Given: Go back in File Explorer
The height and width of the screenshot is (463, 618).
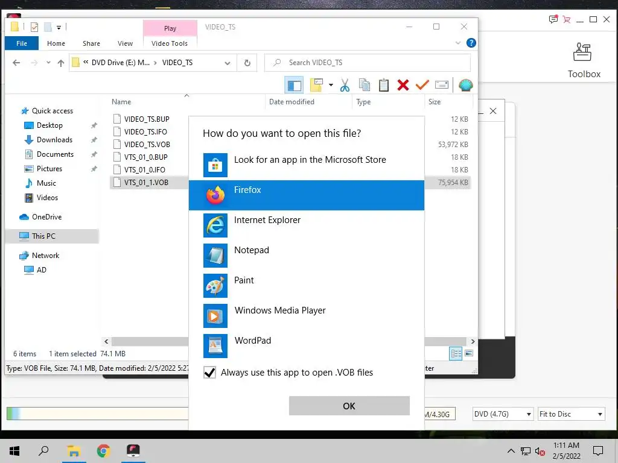Looking at the screenshot, I should [16, 63].
